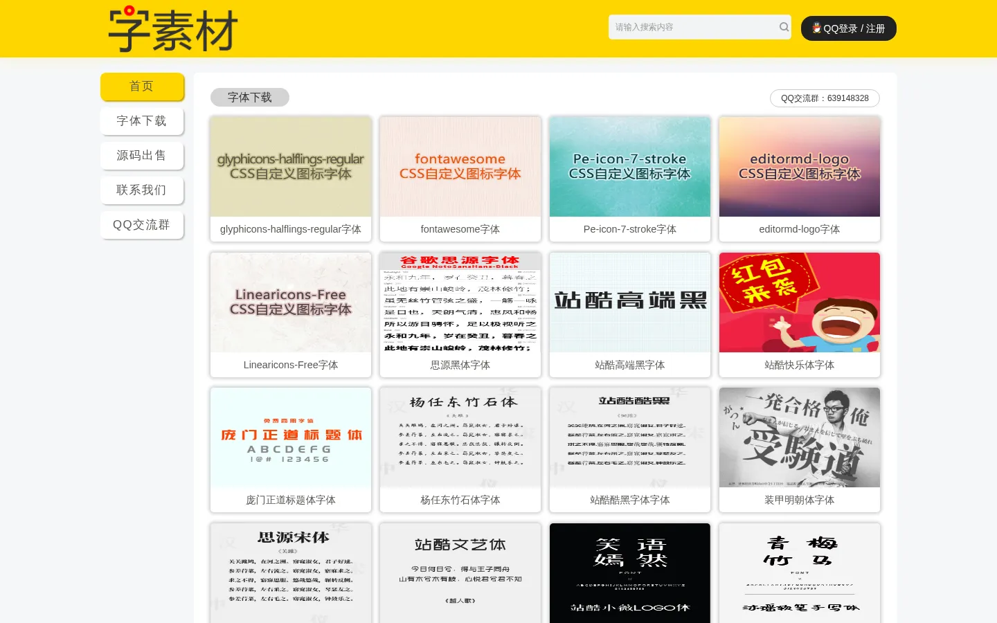997x623 pixels.
Task: Click the 字素材 site logo
Action: (173, 29)
